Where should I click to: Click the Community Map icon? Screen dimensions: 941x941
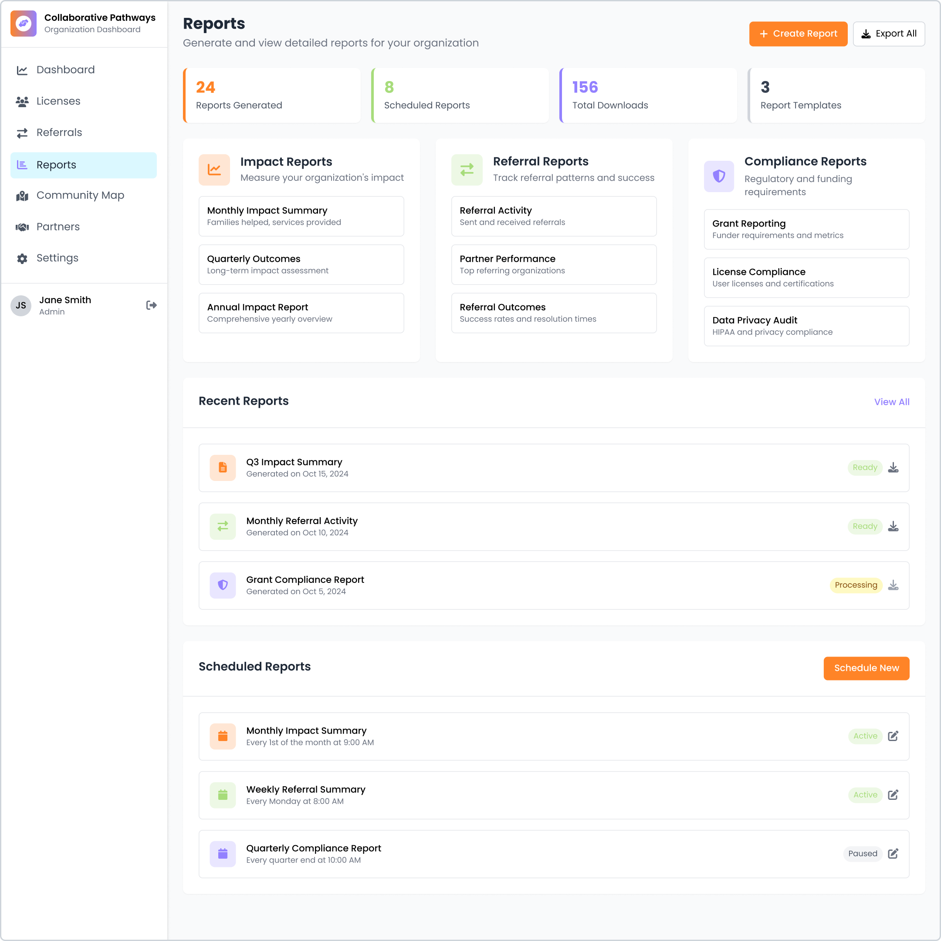pyautogui.click(x=22, y=195)
